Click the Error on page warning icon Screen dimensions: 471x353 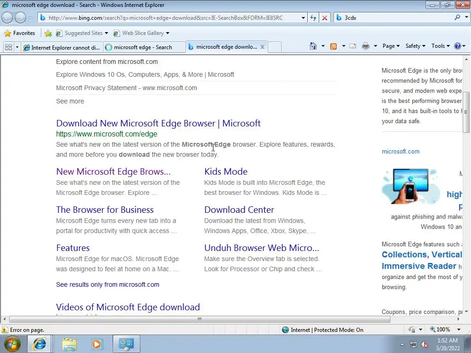(x=4, y=330)
